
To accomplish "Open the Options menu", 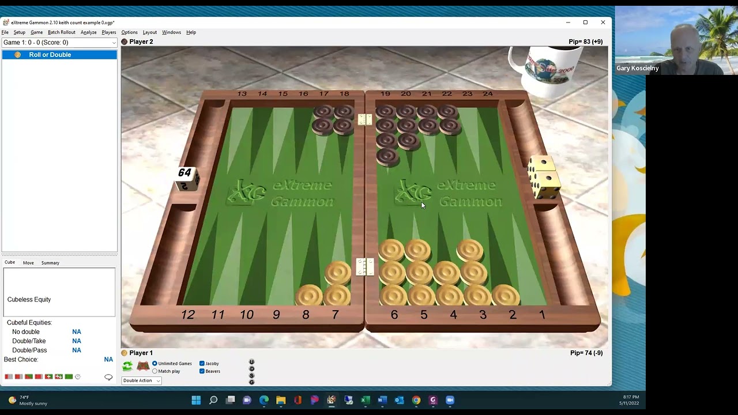I will point(129,32).
